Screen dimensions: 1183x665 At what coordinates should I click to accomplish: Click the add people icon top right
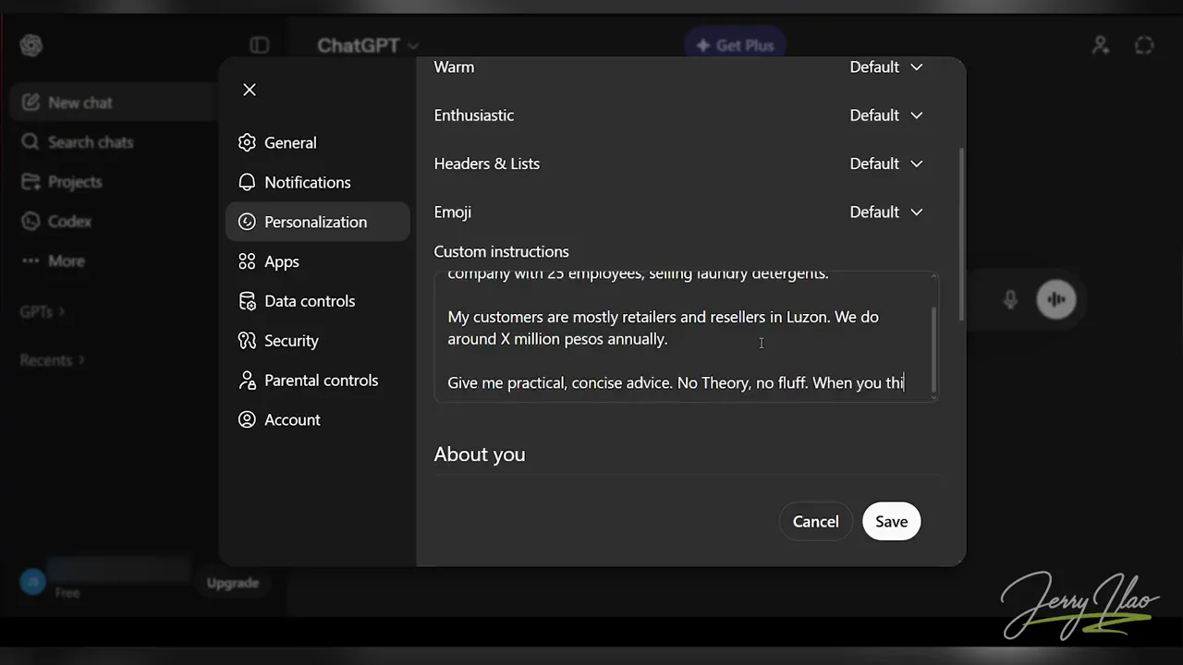tap(1100, 45)
